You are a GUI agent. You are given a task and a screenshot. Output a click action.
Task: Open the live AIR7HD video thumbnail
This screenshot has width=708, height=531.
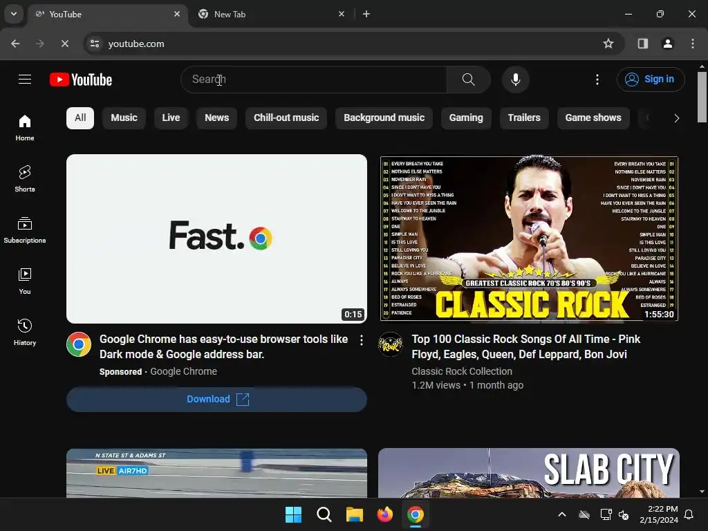pyautogui.click(x=216, y=473)
